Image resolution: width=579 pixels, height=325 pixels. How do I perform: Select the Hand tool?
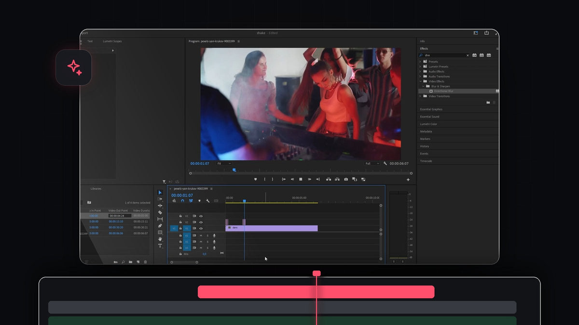click(160, 239)
